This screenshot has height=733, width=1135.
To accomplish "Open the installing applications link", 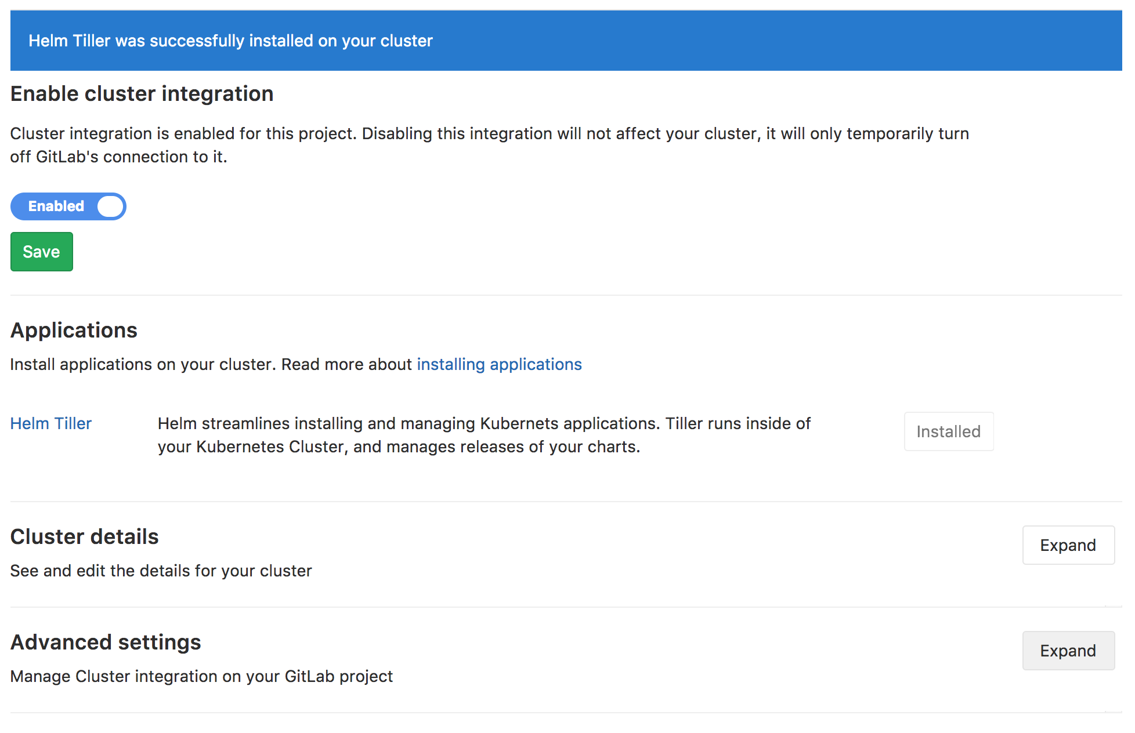I will coord(499,364).
